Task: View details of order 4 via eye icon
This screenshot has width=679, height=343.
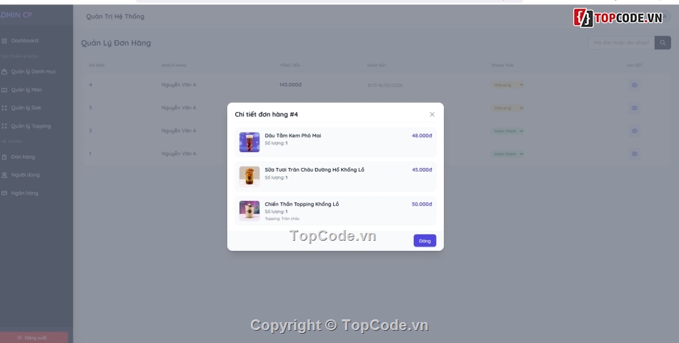Action: [634, 85]
